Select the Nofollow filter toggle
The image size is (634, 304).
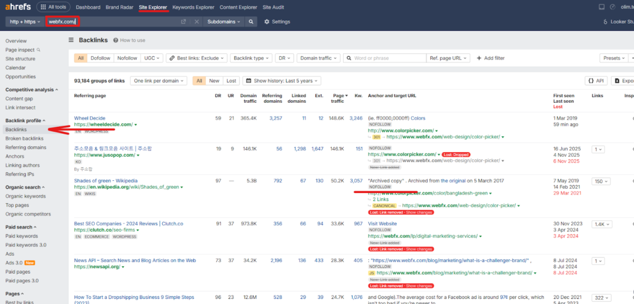[x=127, y=58]
